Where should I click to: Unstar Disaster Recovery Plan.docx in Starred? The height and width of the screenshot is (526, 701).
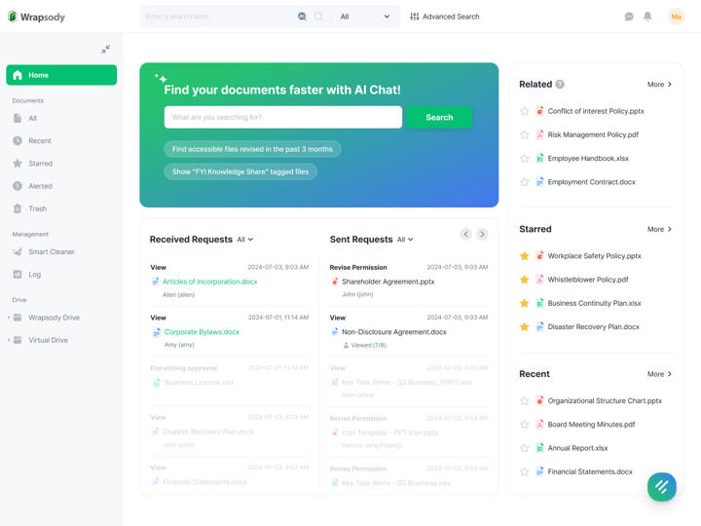[x=525, y=327]
